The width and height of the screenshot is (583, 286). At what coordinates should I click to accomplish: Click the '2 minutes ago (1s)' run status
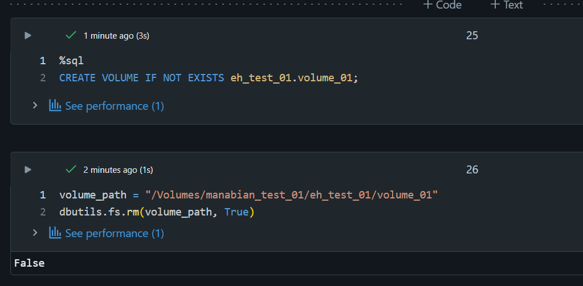[118, 170]
